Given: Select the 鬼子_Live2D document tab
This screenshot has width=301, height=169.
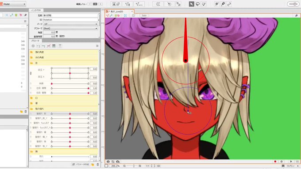Looking at the screenshot, I should [x=120, y=11].
